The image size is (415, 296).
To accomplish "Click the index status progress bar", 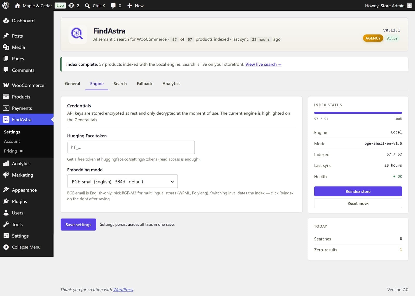I will (358, 113).
